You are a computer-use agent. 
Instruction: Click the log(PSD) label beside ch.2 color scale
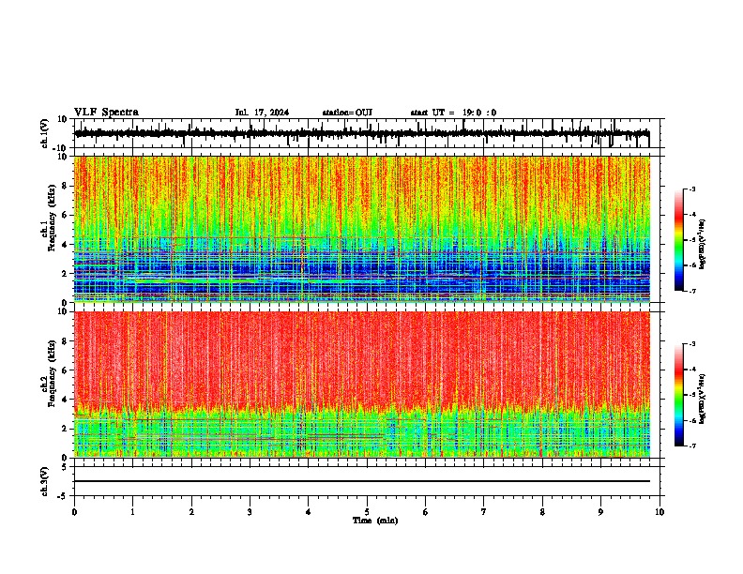(x=702, y=399)
